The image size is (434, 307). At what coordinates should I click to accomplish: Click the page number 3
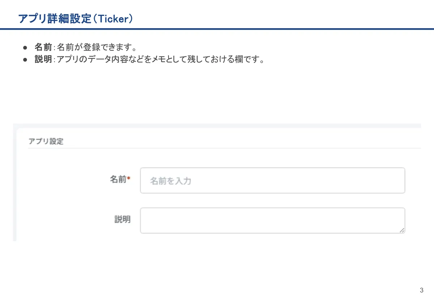tap(421, 290)
